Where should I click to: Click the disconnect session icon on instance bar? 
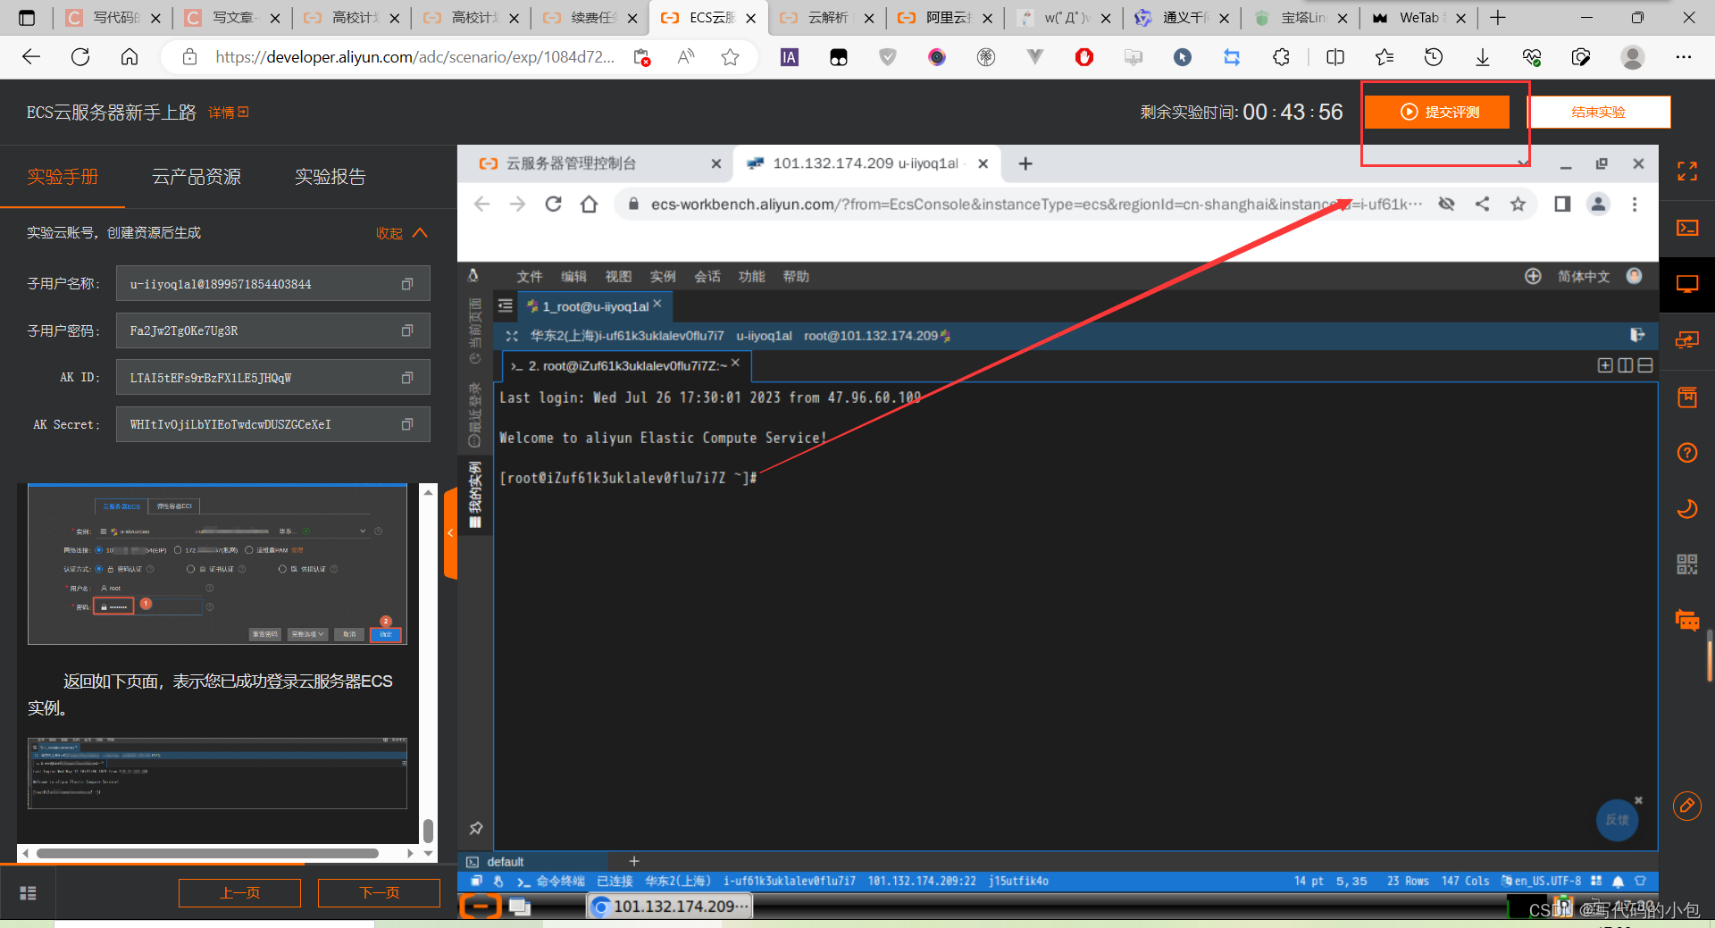1636,335
